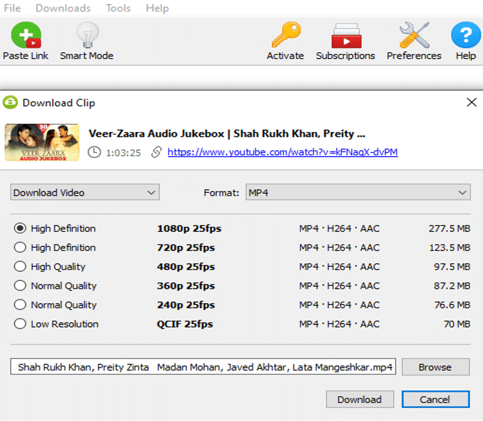483x421 pixels.
Task: Open the Download Video dropdown
Action: pos(84,192)
